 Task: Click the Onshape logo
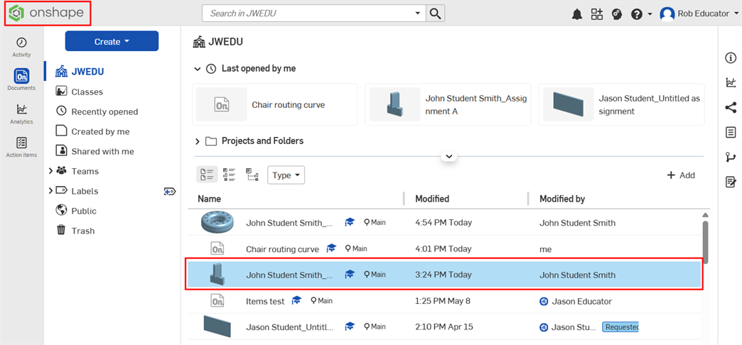click(x=48, y=13)
